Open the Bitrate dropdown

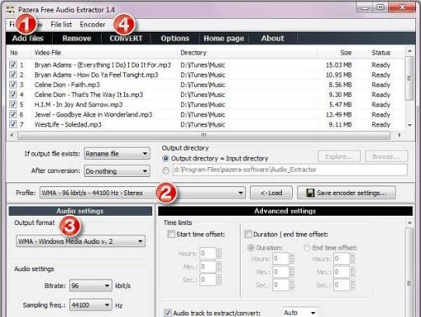[90, 286]
